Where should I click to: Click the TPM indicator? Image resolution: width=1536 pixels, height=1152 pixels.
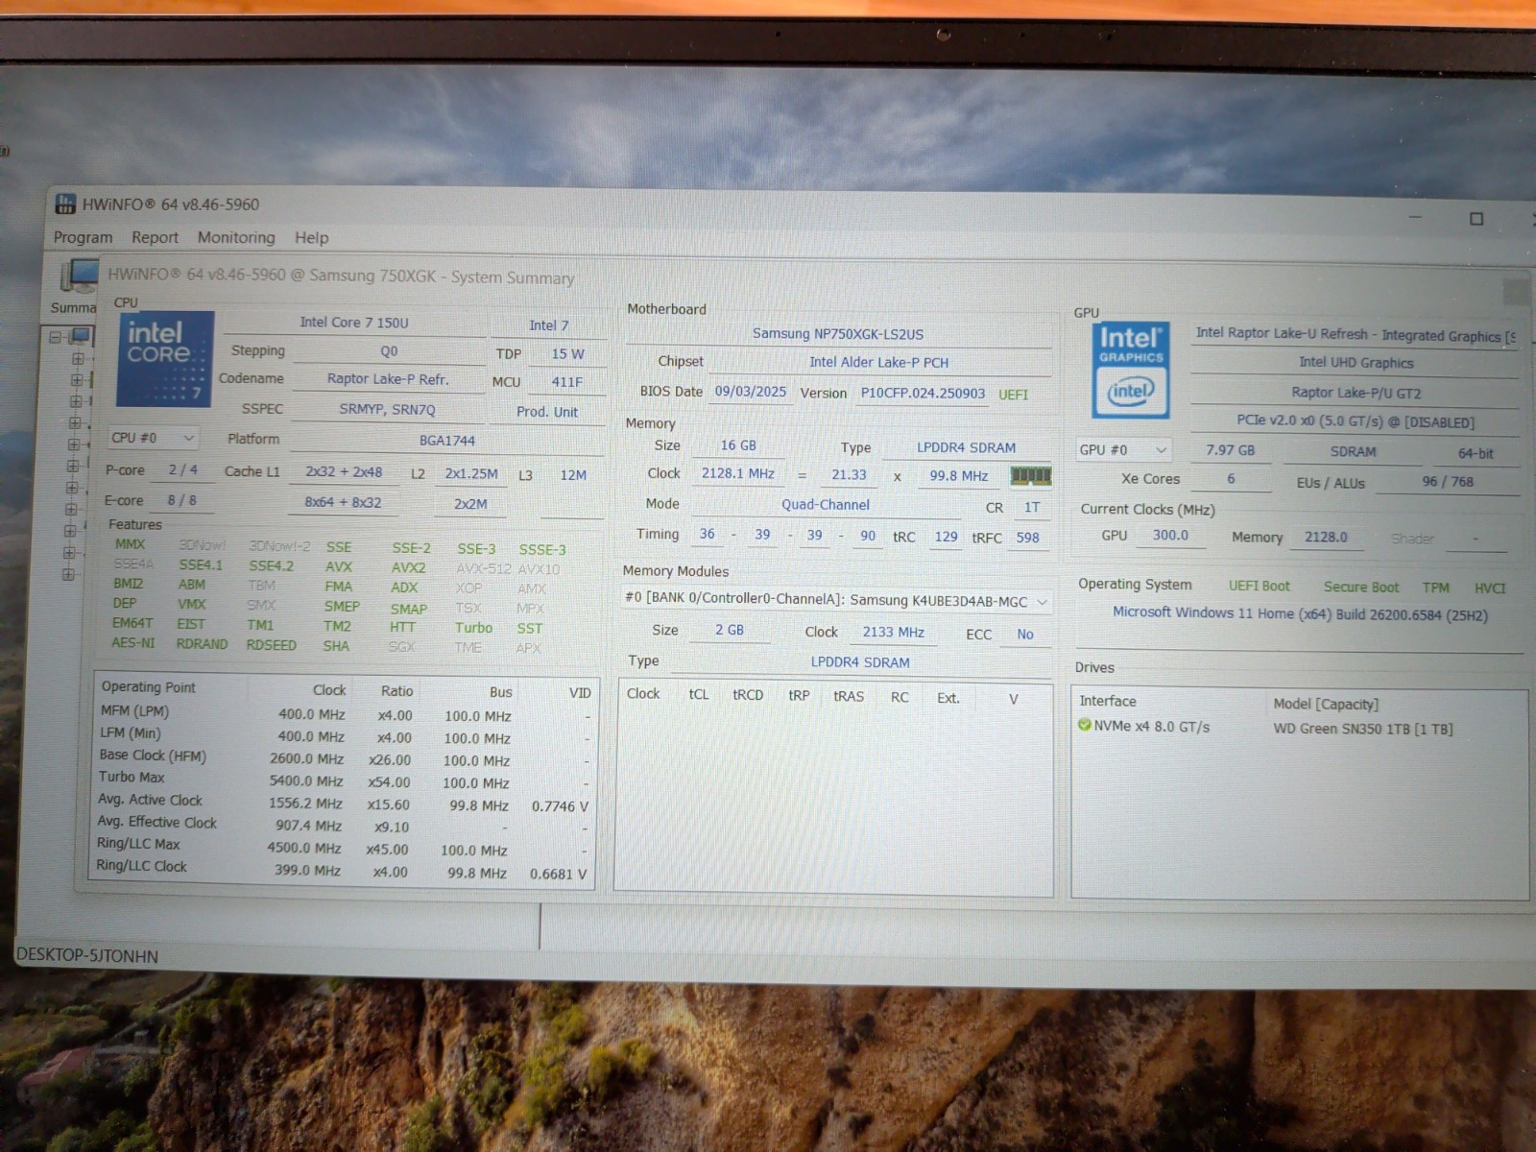(1436, 588)
